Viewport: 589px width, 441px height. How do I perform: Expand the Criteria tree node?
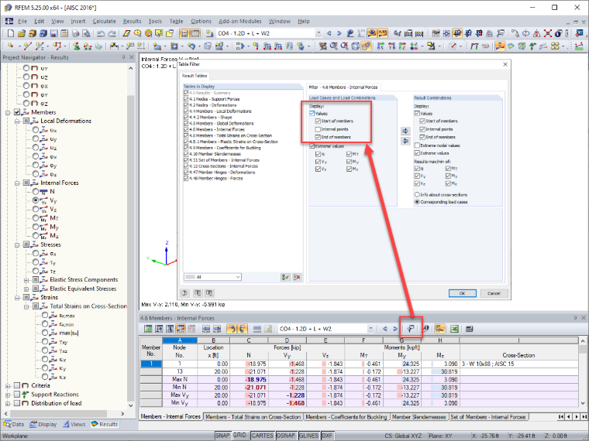(8, 386)
